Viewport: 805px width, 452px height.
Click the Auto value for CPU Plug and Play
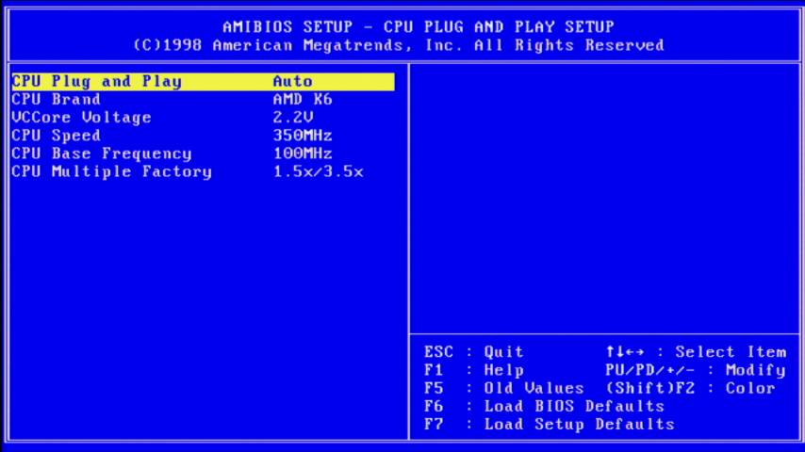(292, 82)
